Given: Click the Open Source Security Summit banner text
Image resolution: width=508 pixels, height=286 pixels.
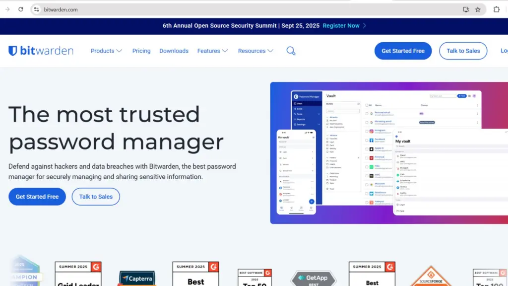Looking at the screenshot, I should click(241, 26).
